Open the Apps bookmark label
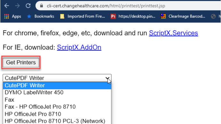This screenshot has width=221, height=124. [x=17, y=17]
